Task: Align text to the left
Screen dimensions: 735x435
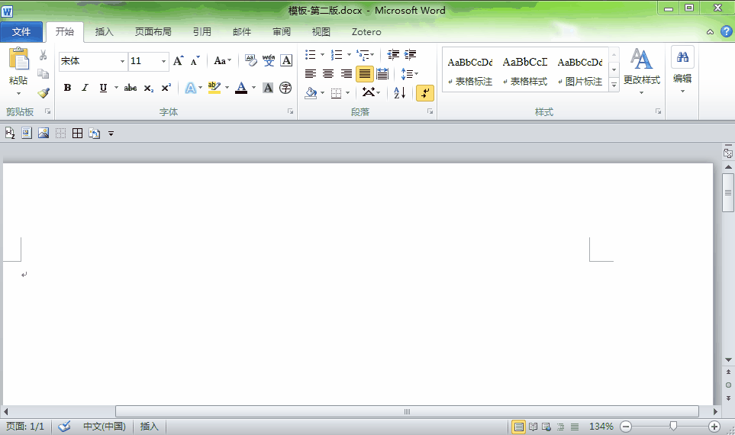Action: (x=311, y=73)
